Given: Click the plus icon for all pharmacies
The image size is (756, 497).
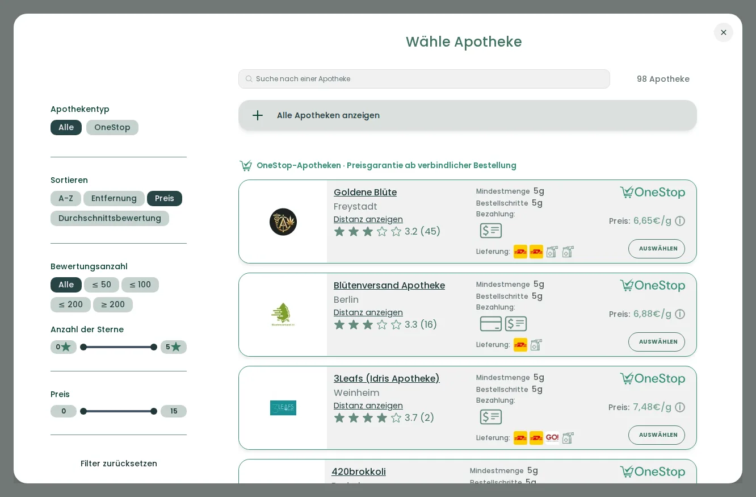Looking at the screenshot, I should click(x=258, y=115).
